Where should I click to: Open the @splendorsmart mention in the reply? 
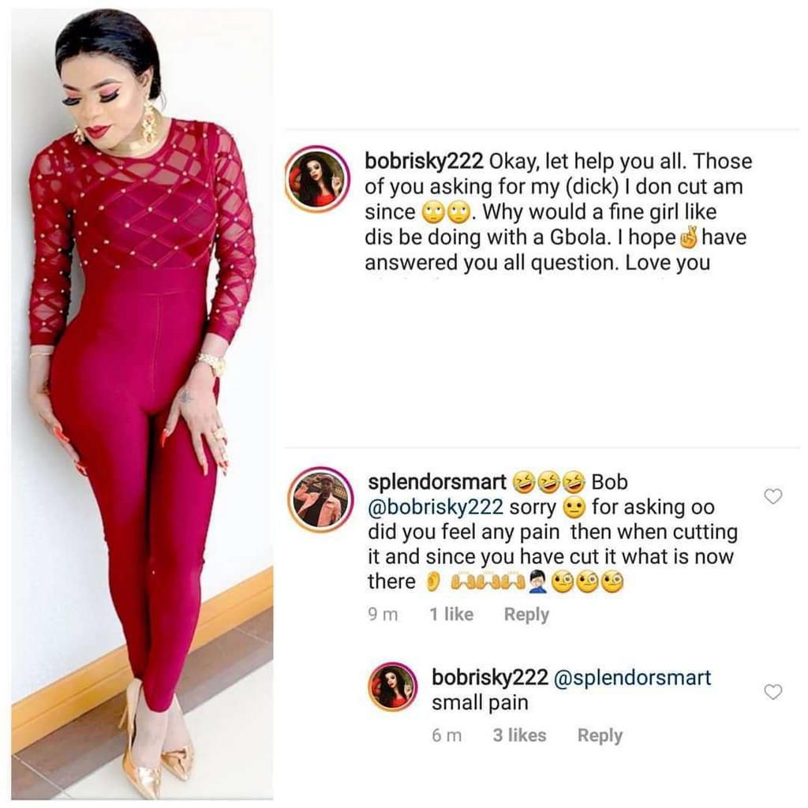click(632, 677)
